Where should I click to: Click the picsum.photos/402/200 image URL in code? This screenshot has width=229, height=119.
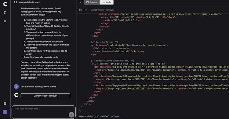point(126,88)
